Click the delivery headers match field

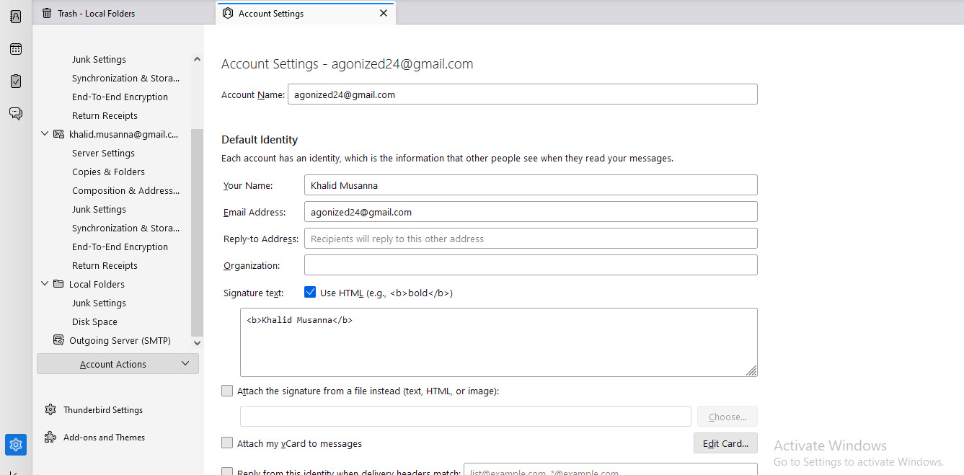611,469
